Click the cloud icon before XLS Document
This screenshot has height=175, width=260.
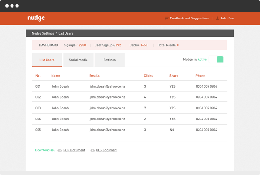pyautogui.click(x=92, y=150)
